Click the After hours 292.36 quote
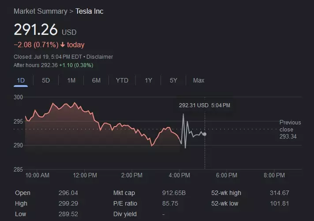314x221 pixels. click(x=53, y=65)
